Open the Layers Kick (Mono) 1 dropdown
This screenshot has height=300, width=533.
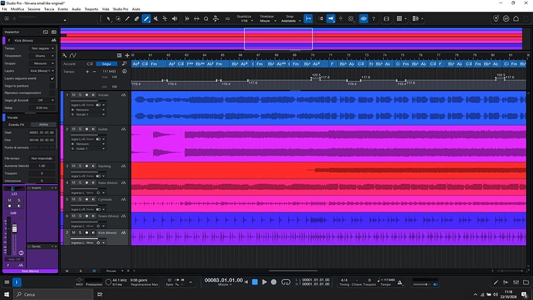tap(42, 71)
